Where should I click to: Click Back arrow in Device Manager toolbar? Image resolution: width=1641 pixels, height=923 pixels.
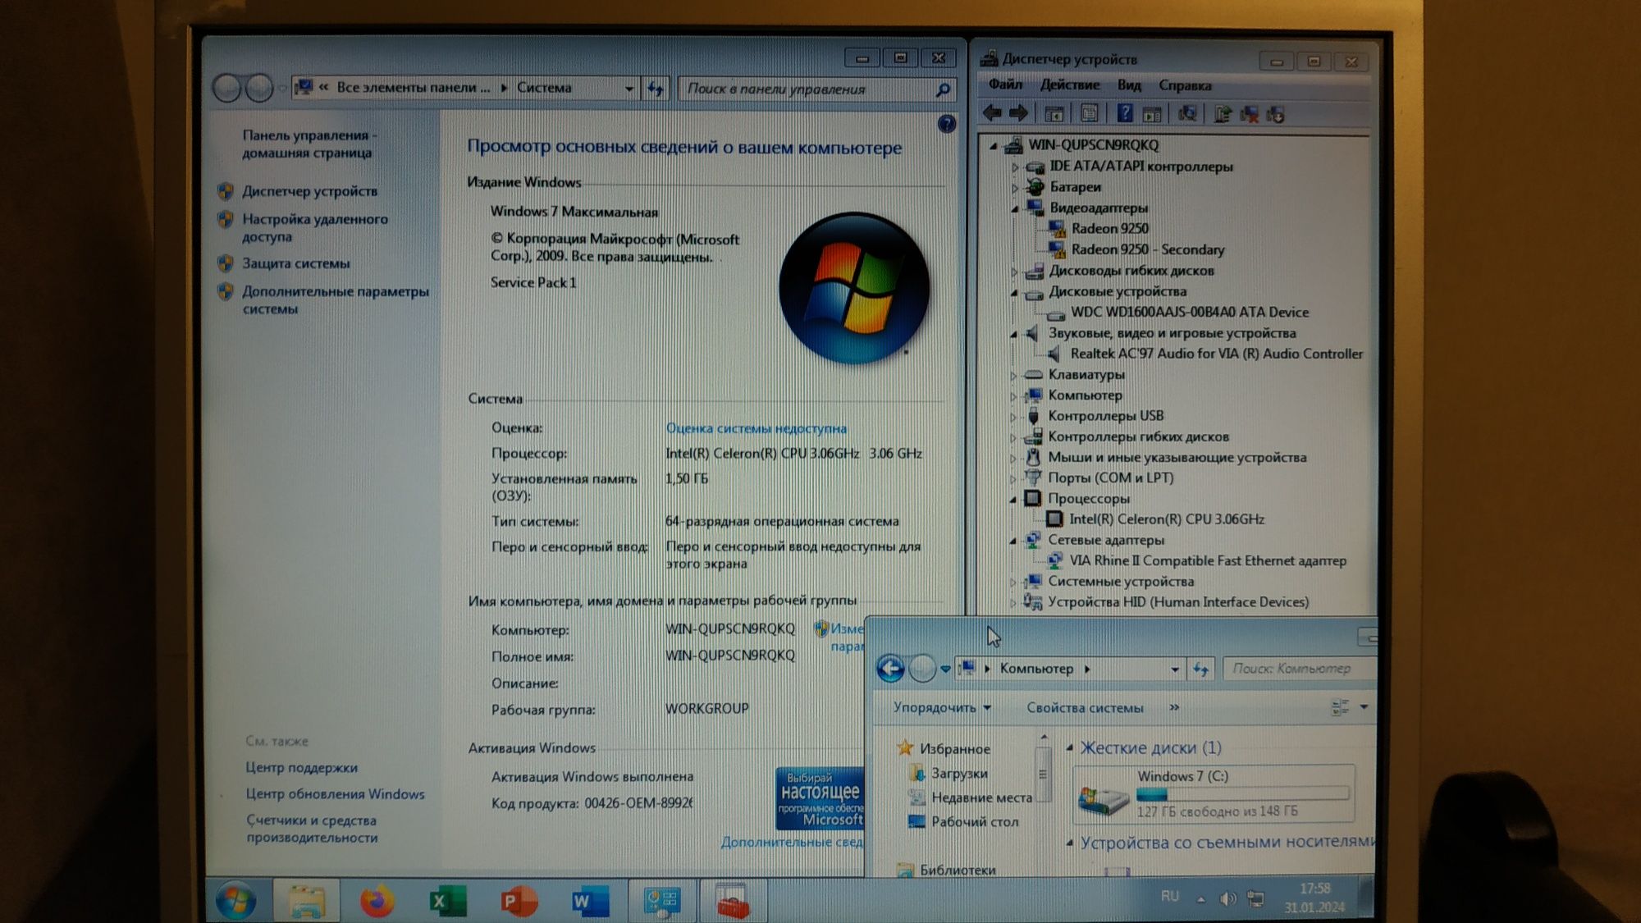pyautogui.click(x=993, y=113)
